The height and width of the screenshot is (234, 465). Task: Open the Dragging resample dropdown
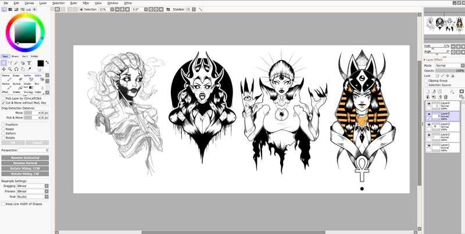pyautogui.click(x=30, y=186)
